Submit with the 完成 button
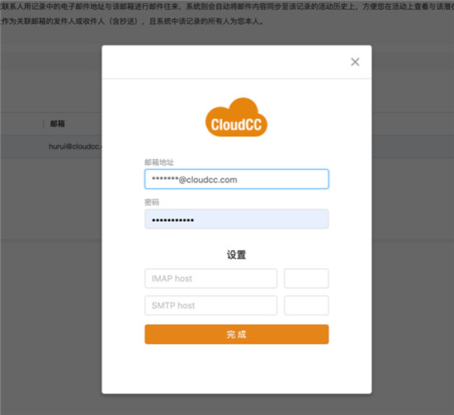454x415 pixels. [237, 334]
